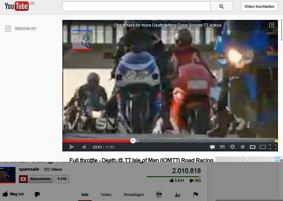Click the watch later clock icon
The width and height of the screenshot is (283, 201).
pyautogui.click(x=243, y=147)
